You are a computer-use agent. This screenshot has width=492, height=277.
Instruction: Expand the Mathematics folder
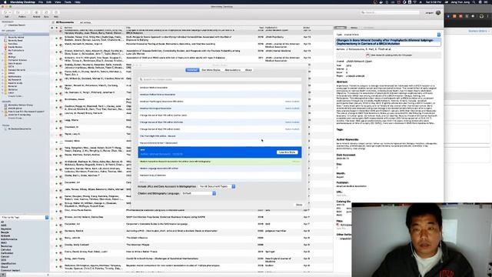point(2,76)
